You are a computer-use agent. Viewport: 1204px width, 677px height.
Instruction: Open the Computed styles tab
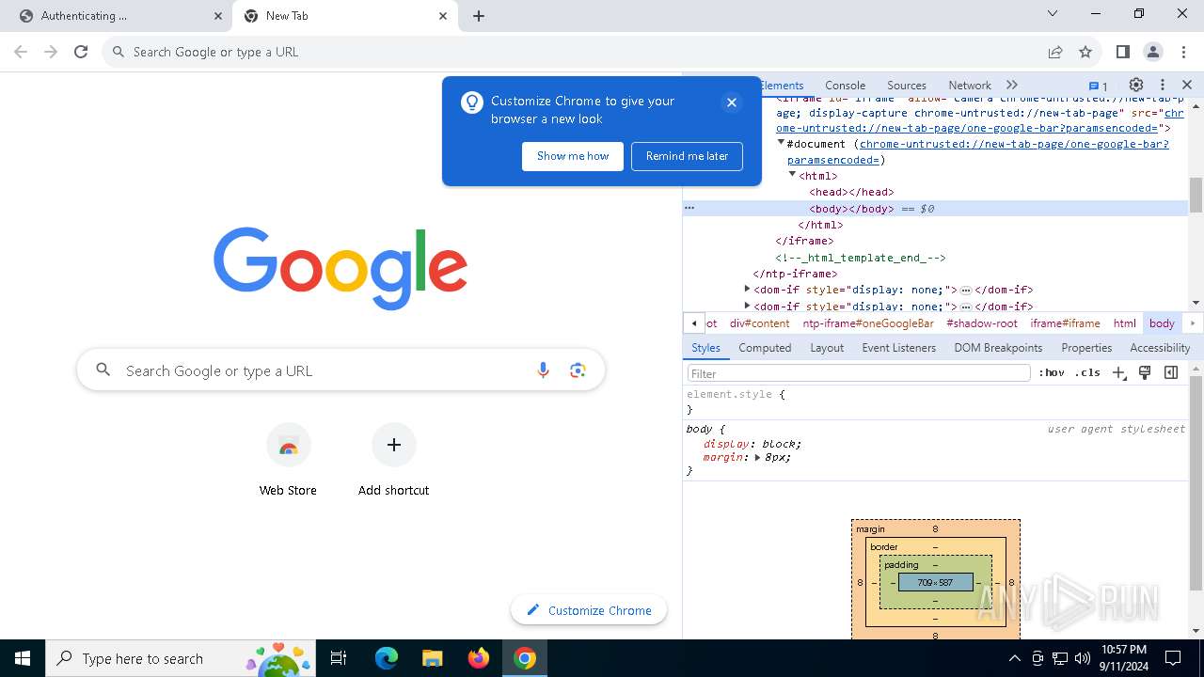765,348
